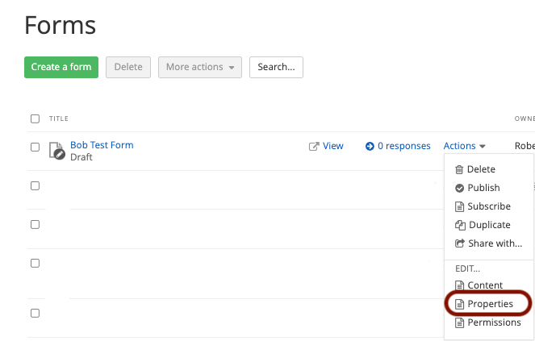This screenshot has width=535, height=341.
Task: Check the box in the second form row
Action: 36,186
